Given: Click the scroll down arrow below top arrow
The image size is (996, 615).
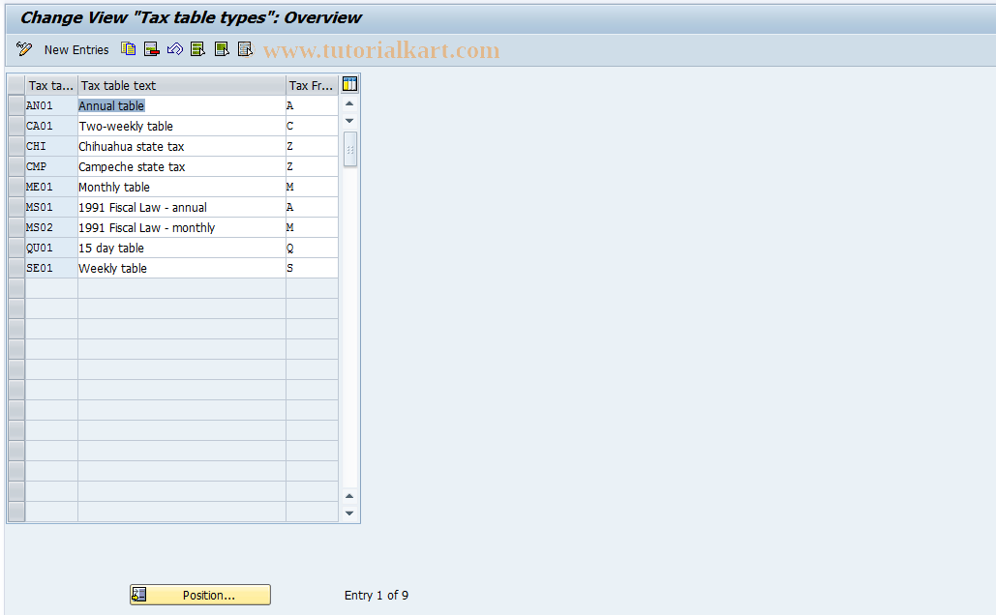Looking at the screenshot, I should coord(349,121).
